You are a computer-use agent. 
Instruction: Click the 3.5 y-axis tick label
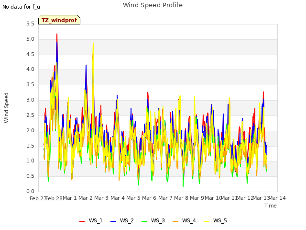point(30,85)
